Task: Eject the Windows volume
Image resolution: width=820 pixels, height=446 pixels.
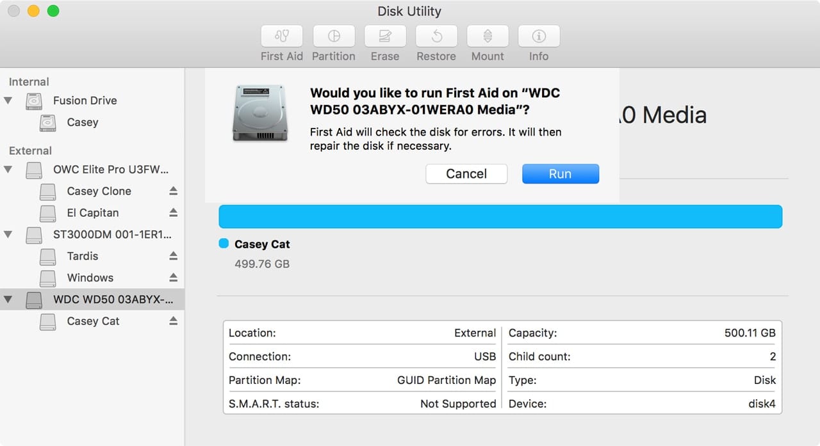Action: click(x=173, y=278)
